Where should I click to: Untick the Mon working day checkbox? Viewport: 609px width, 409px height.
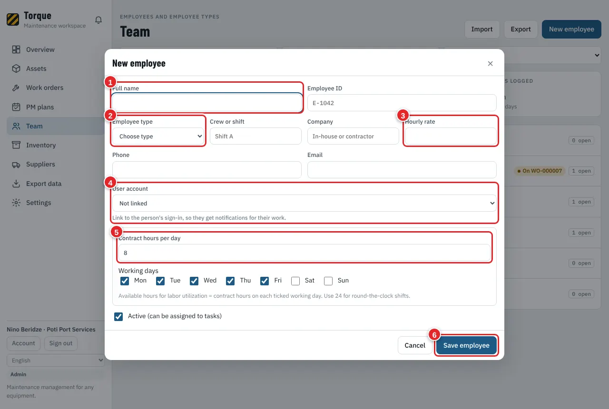click(125, 281)
